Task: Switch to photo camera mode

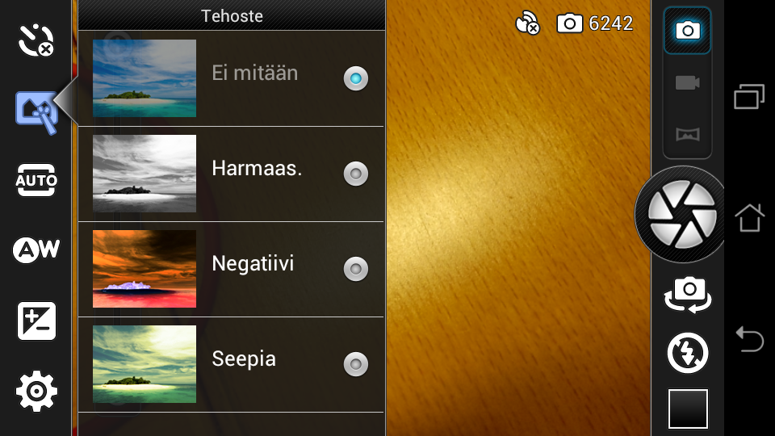Action: click(x=688, y=31)
